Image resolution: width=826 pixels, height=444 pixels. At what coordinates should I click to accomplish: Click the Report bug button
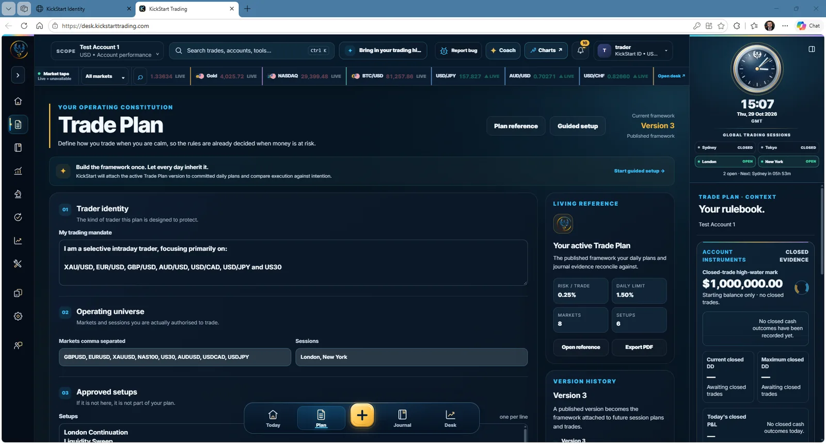pos(458,51)
